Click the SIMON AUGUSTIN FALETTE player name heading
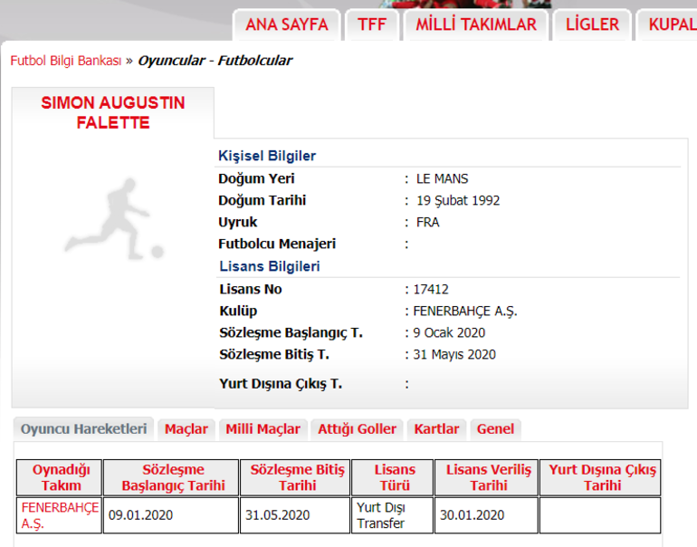This screenshot has width=697, height=547. (112, 112)
